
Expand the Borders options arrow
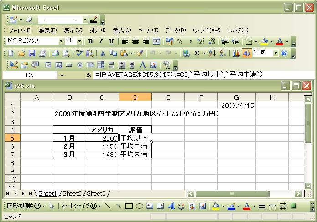pos(256,41)
